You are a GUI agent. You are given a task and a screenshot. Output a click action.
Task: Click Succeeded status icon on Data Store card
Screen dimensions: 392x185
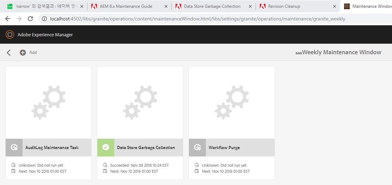(x=105, y=165)
